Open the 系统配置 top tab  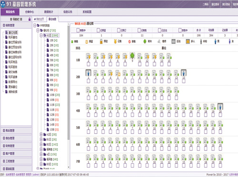pos(87,12)
